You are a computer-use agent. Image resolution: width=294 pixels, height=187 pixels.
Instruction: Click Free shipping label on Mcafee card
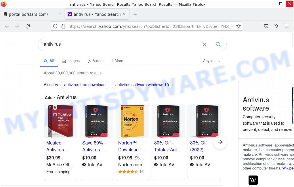pyautogui.click(x=58, y=172)
